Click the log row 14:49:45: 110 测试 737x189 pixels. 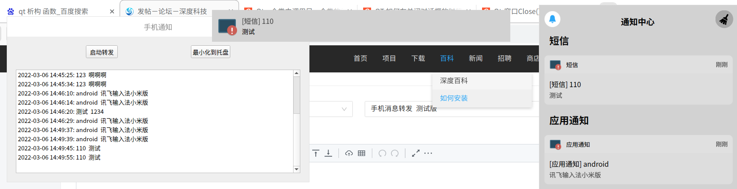pos(59,148)
